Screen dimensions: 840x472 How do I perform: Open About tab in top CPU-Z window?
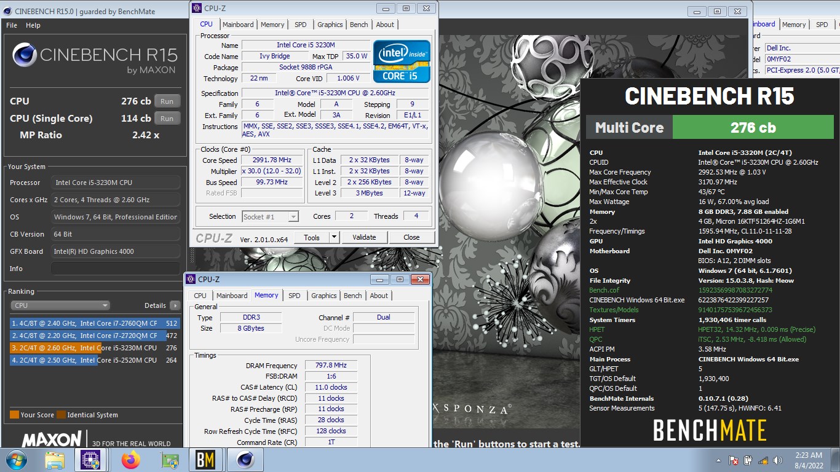(x=386, y=25)
